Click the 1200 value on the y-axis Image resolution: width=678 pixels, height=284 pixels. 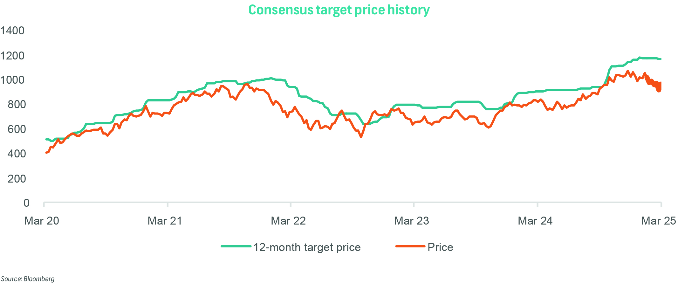[12, 56]
